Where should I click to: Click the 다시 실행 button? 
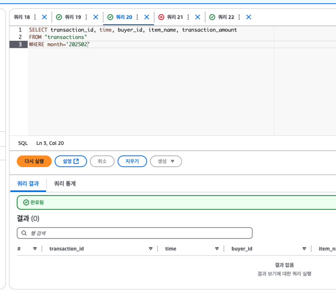(x=34, y=161)
